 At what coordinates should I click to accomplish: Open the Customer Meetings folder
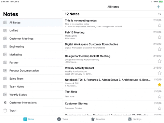31,39
